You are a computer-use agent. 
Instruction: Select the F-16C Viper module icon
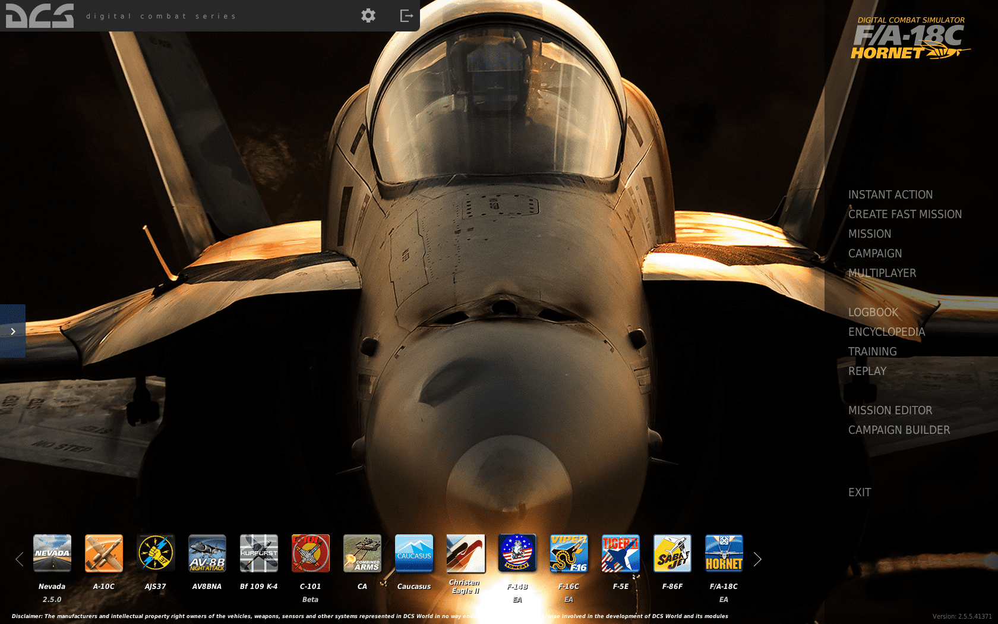click(569, 553)
